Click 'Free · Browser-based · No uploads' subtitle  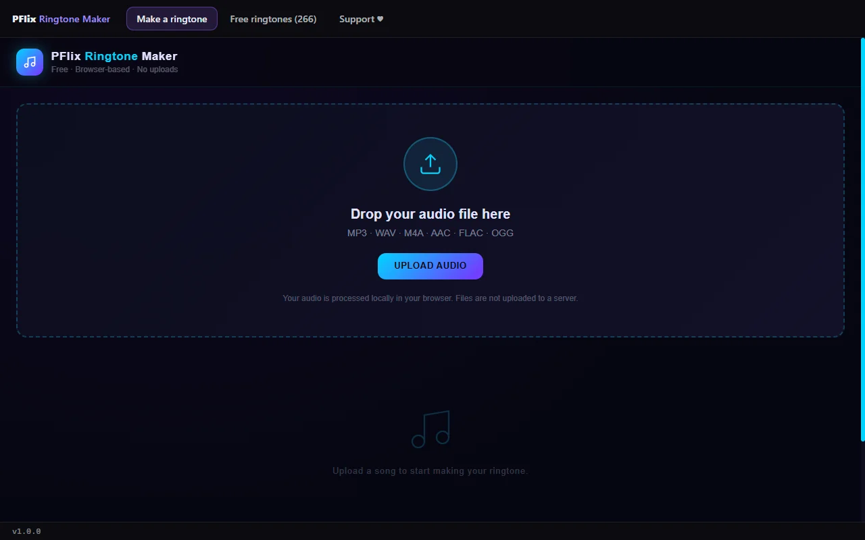coord(115,70)
